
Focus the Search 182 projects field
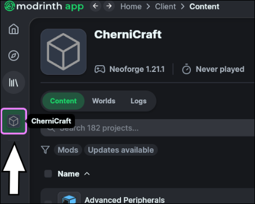click(x=147, y=128)
